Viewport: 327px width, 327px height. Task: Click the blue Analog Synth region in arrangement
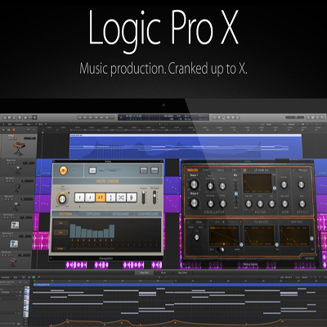click(186, 146)
